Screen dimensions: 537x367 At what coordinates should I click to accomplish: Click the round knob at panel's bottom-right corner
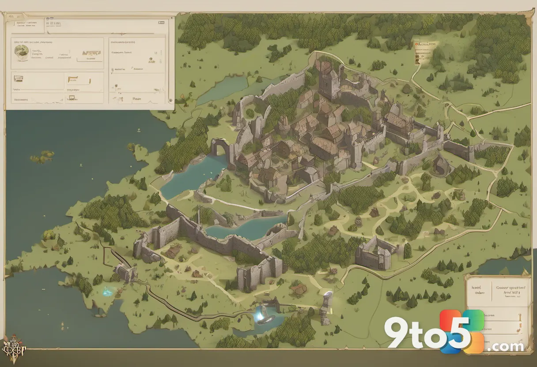170,101
